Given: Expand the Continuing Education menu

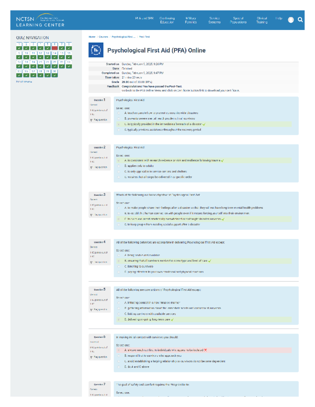Looking at the screenshot, I should coord(167,20).
